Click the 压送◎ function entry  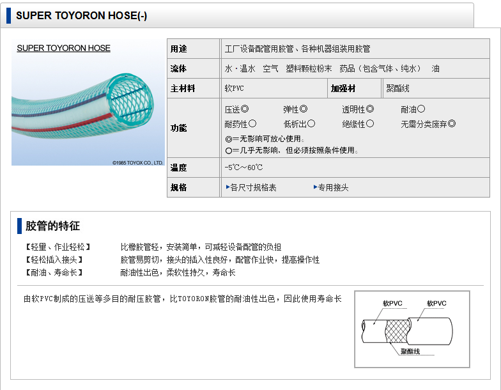[x=236, y=109]
